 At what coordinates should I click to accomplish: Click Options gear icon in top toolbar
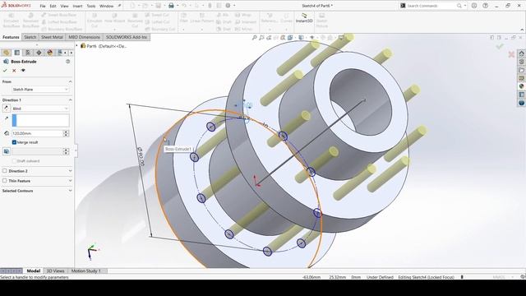[x=228, y=6]
